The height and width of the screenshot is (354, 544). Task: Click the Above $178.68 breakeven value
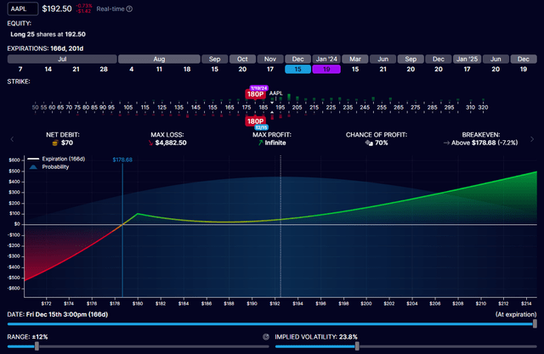pyautogui.click(x=484, y=143)
